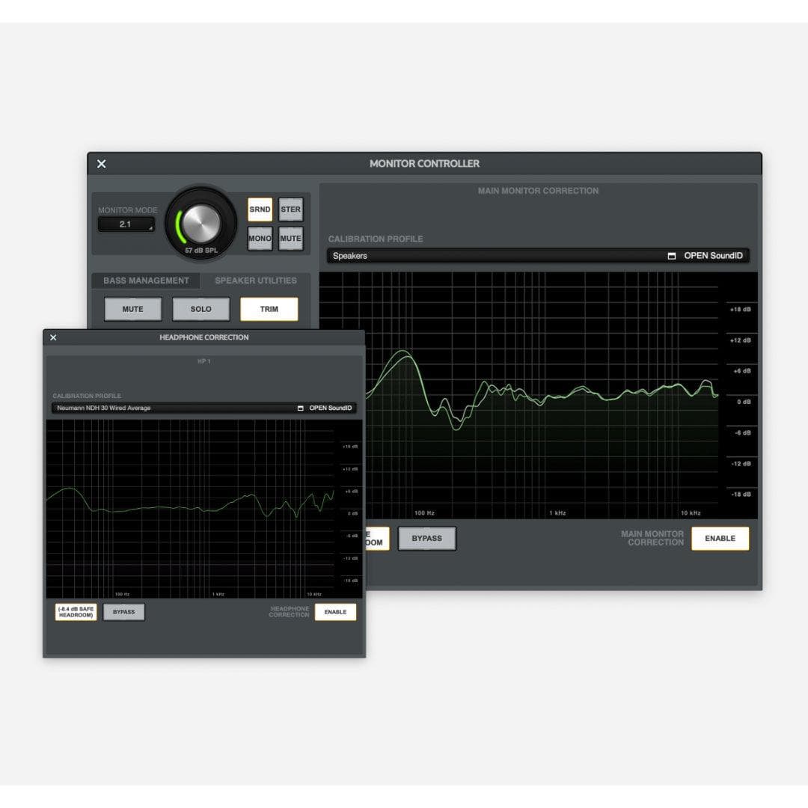Bypass the main monitor correction
The image size is (808, 808).
coord(427,538)
